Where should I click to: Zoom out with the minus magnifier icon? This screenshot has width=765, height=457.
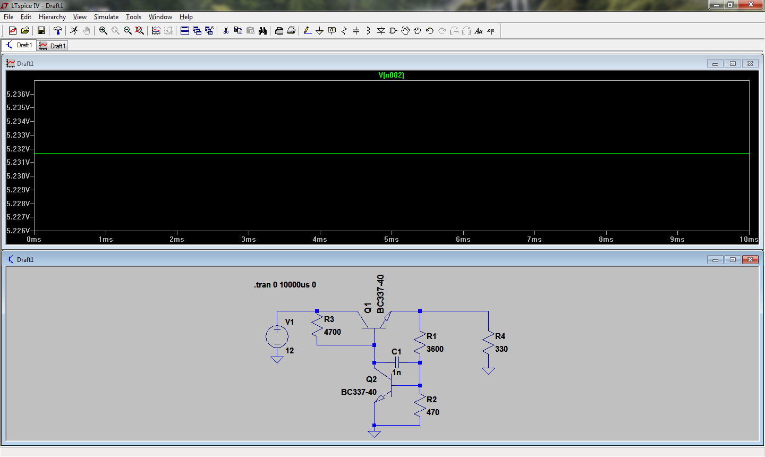127,31
